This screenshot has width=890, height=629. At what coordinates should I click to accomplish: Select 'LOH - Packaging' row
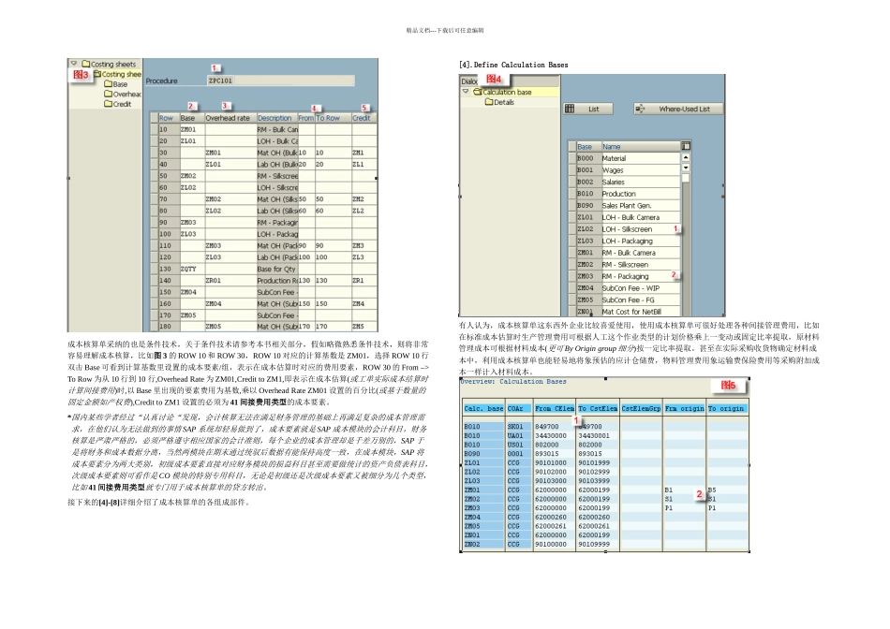[628, 241]
